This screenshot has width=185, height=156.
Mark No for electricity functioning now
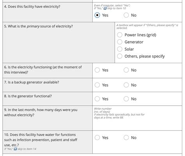126,70
